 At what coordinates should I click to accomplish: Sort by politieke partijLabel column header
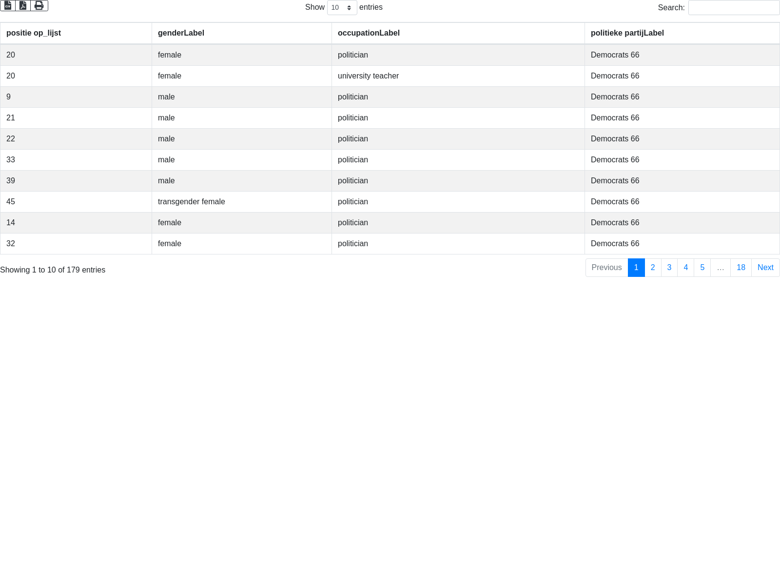pos(627,33)
